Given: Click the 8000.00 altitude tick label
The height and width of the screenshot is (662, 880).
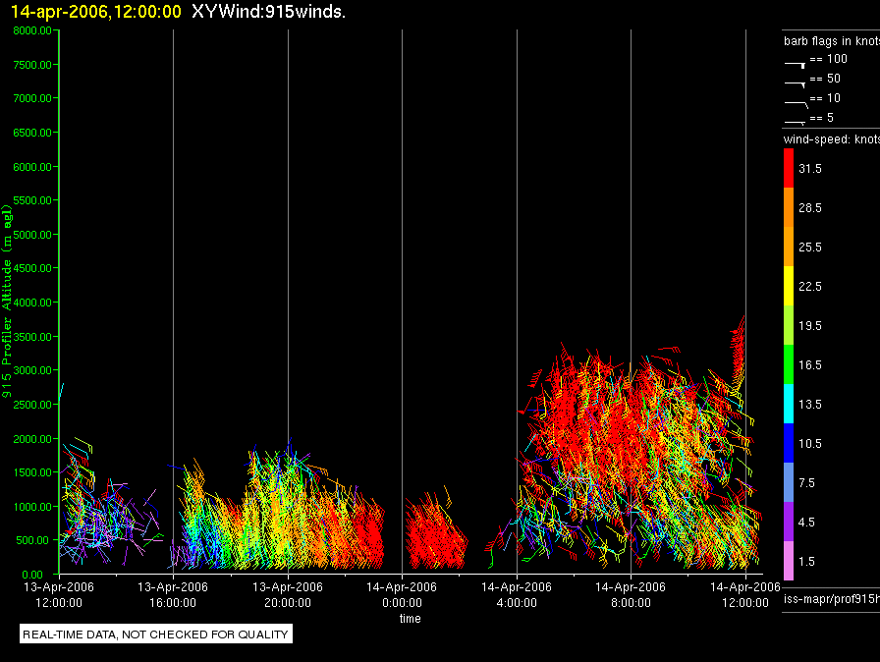Looking at the screenshot, I should [32, 30].
